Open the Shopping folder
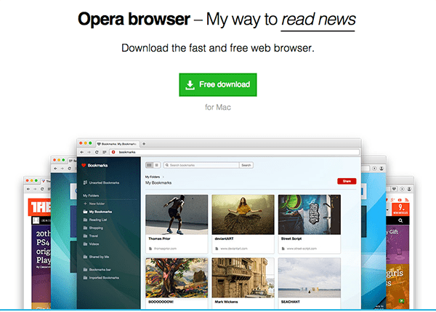The width and height of the screenshot is (436, 312). [x=93, y=228]
